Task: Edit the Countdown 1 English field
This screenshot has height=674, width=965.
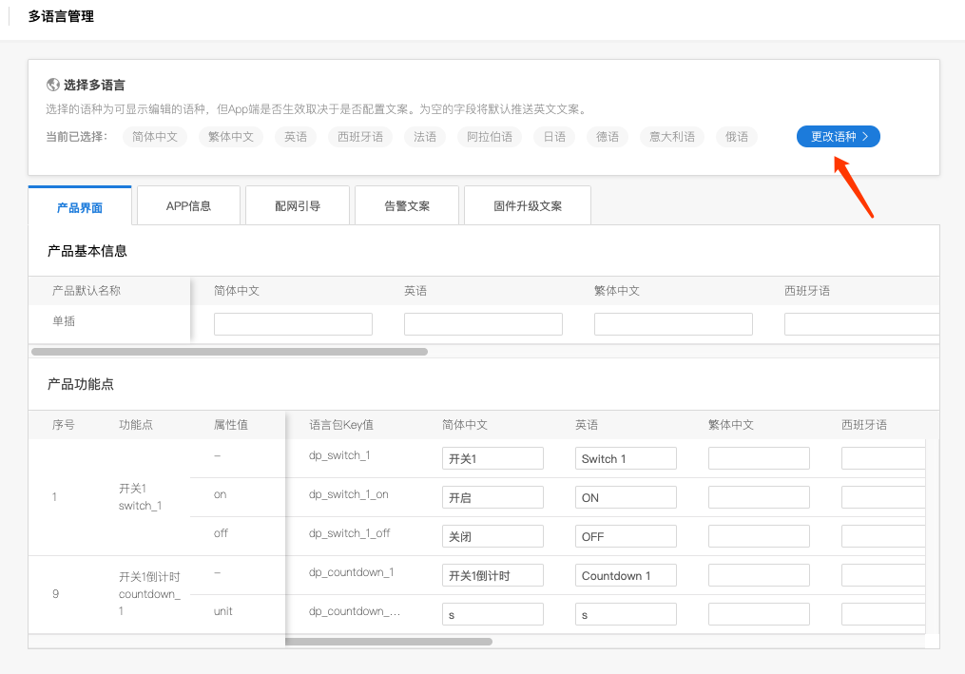Action: point(626,575)
